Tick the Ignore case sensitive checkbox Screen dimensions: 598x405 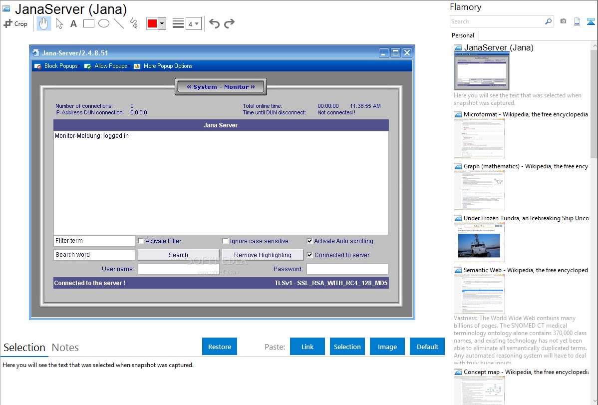[x=226, y=241]
